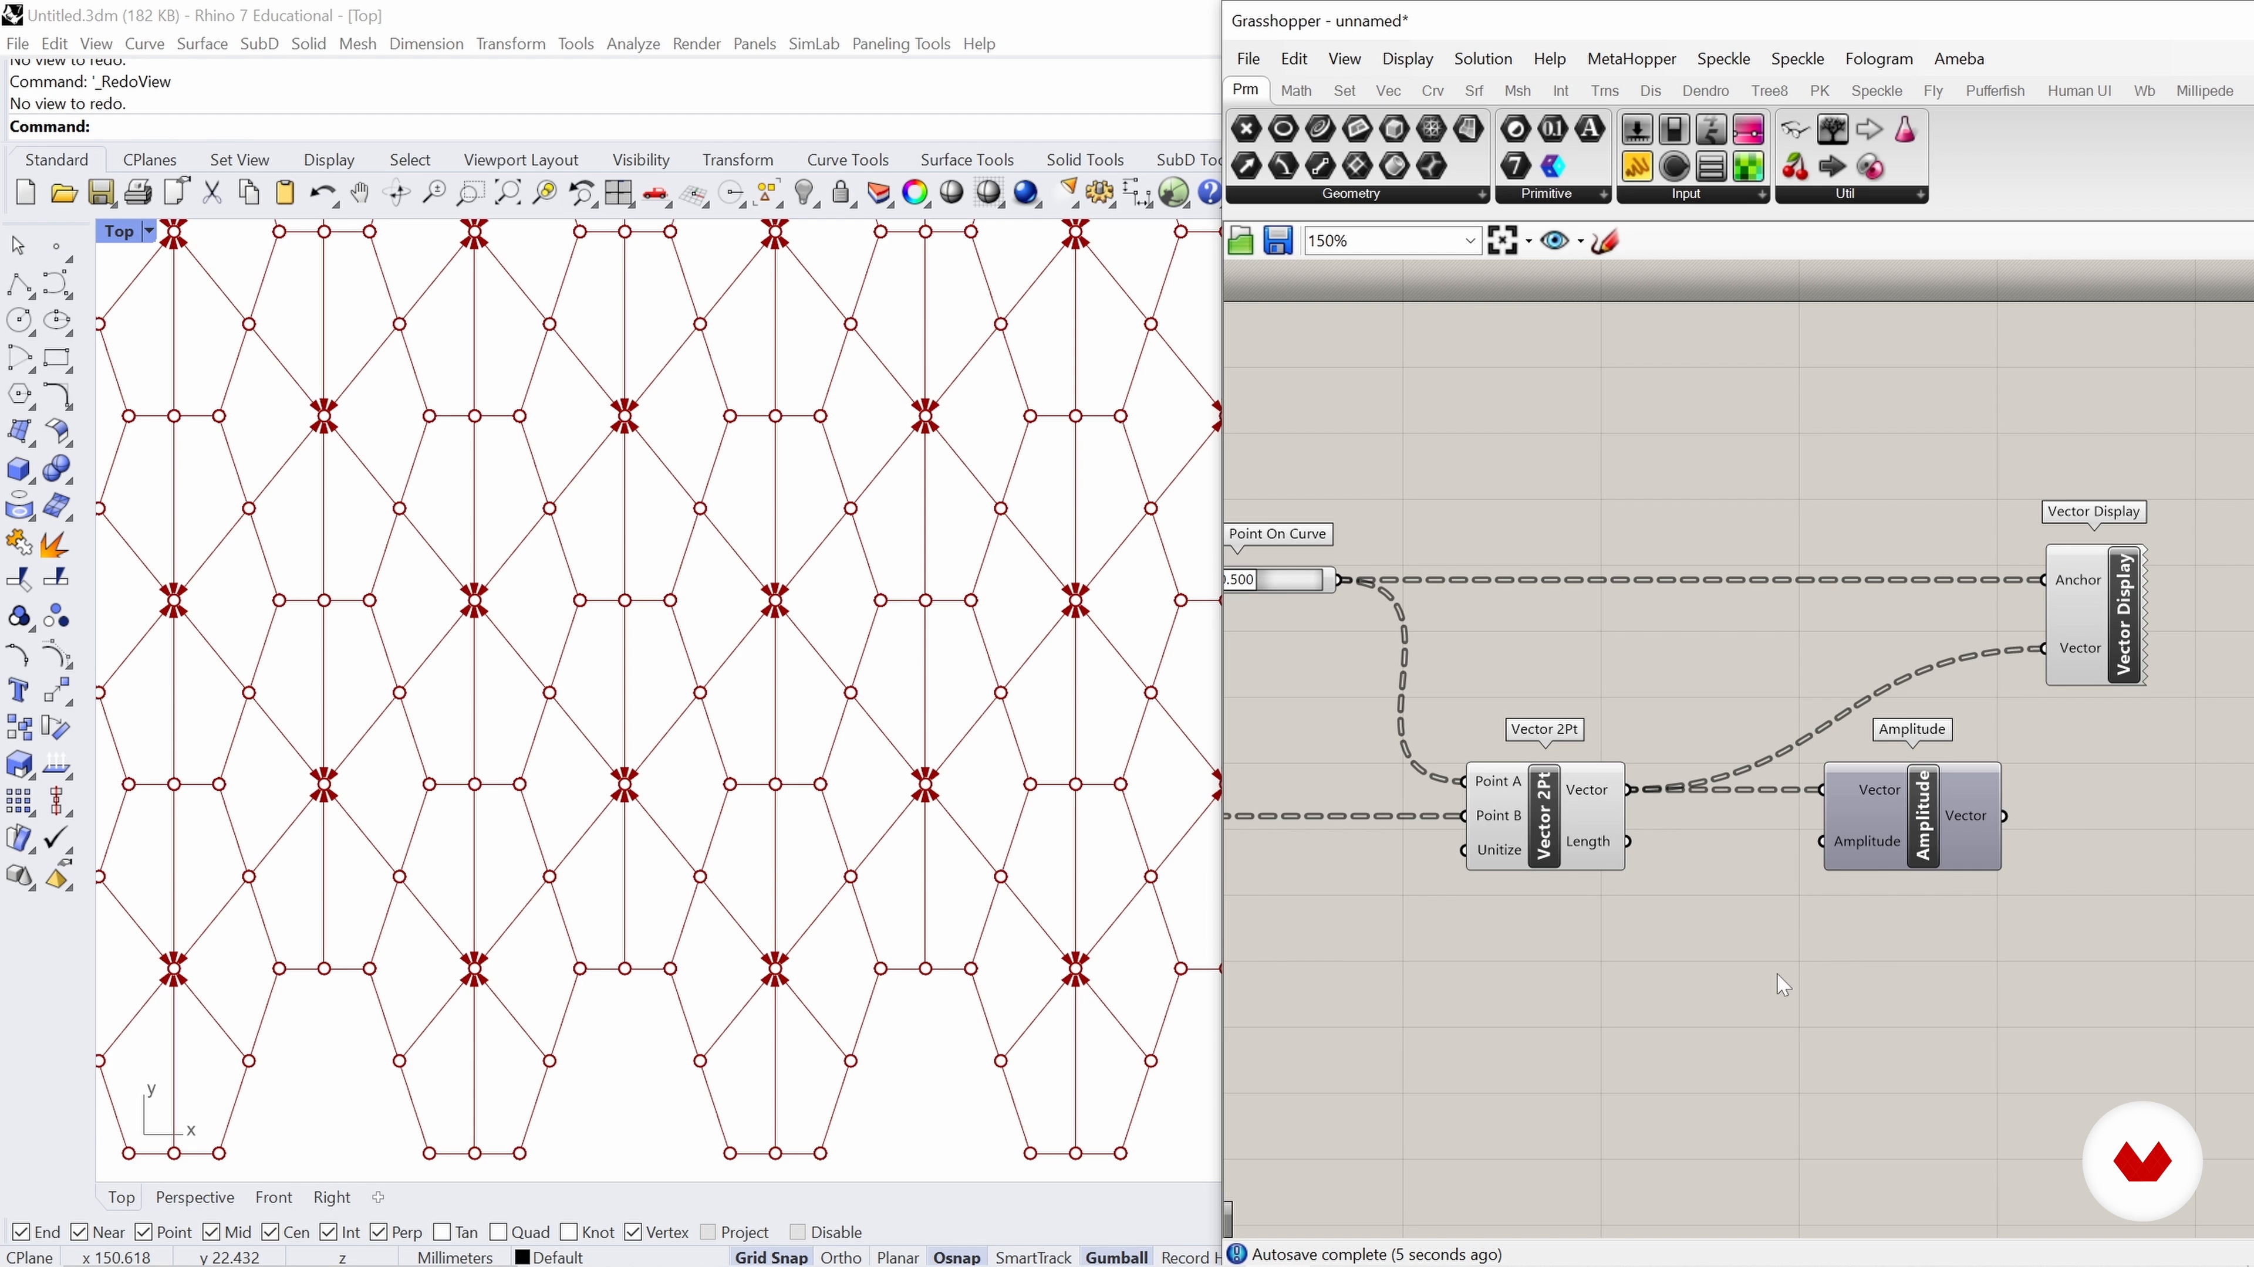
Task: Open the Solution menu in Grasshopper
Action: [x=1482, y=59]
